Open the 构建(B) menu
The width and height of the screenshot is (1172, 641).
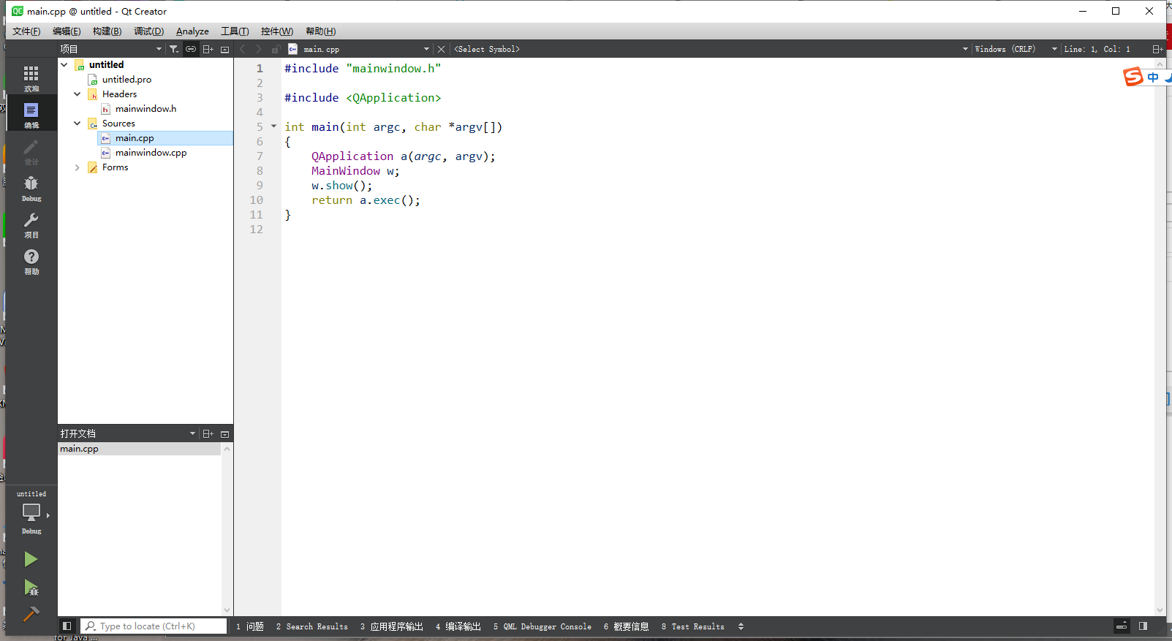click(107, 31)
